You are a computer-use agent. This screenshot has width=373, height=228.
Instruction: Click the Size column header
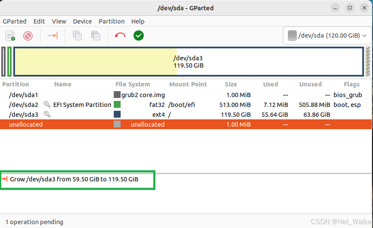(231, 84)
